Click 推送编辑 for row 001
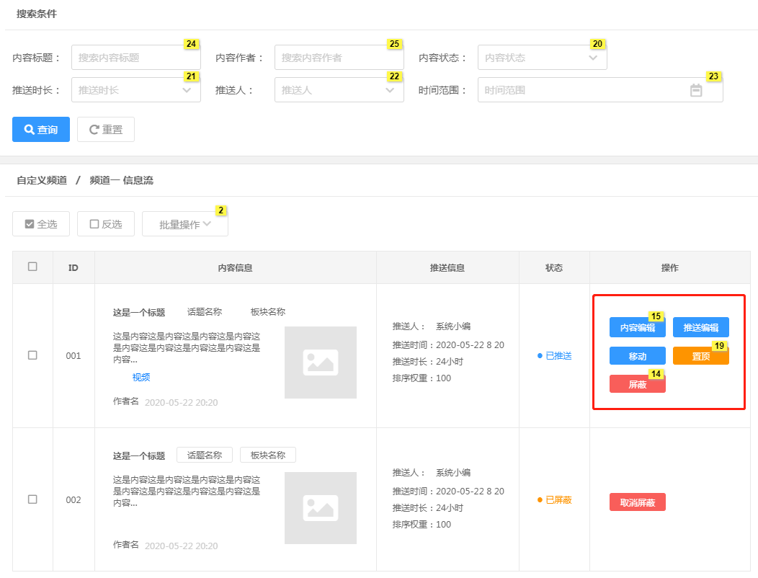 tap(700, 327)
